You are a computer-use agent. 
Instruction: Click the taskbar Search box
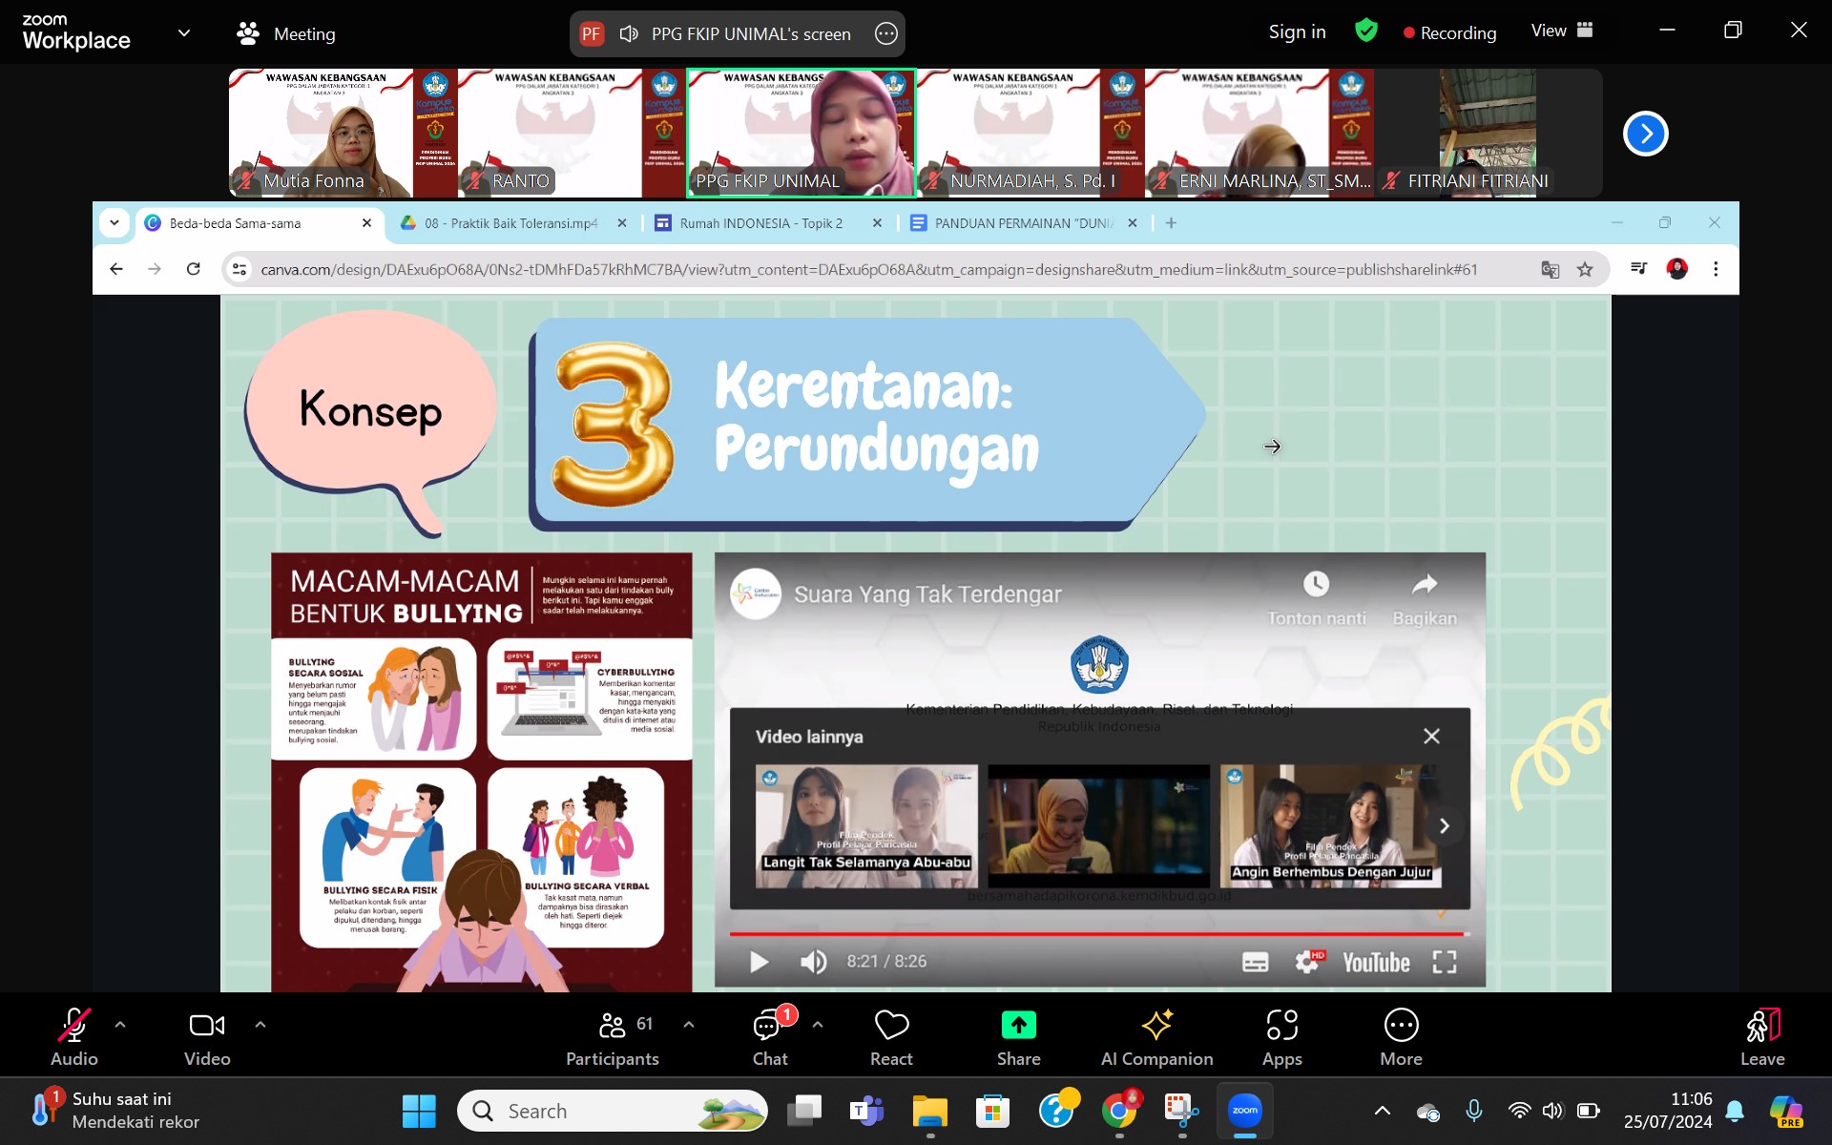pyautogui.click(x=613, y=1111)
